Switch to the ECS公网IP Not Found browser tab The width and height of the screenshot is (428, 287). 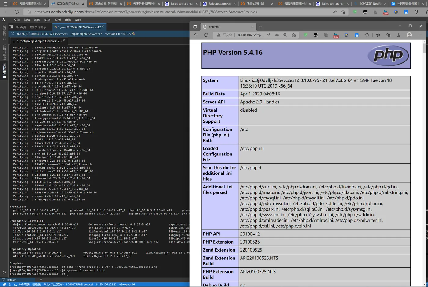pos(371,4)
